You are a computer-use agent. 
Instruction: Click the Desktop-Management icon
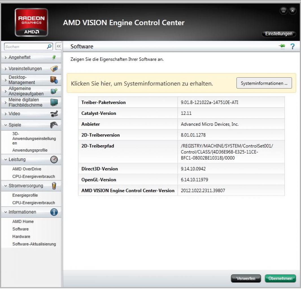tap(54, 80)
